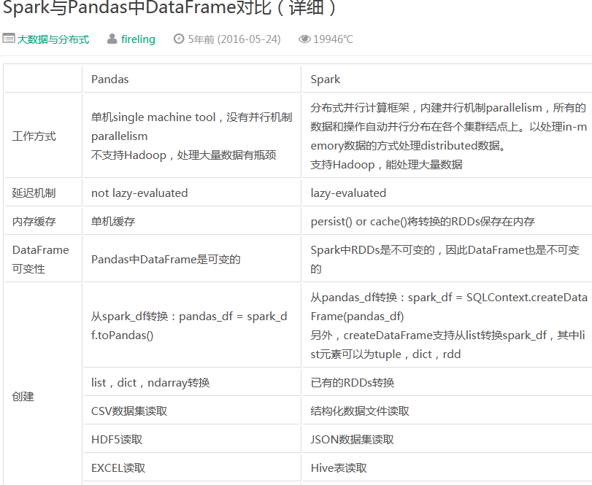
Task: Click the 分布式并行计算框架 description cell
Action: tap(447, 136)
